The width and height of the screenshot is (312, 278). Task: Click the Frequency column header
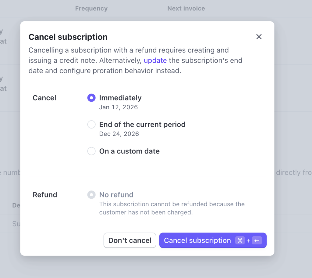click(91, 9)
